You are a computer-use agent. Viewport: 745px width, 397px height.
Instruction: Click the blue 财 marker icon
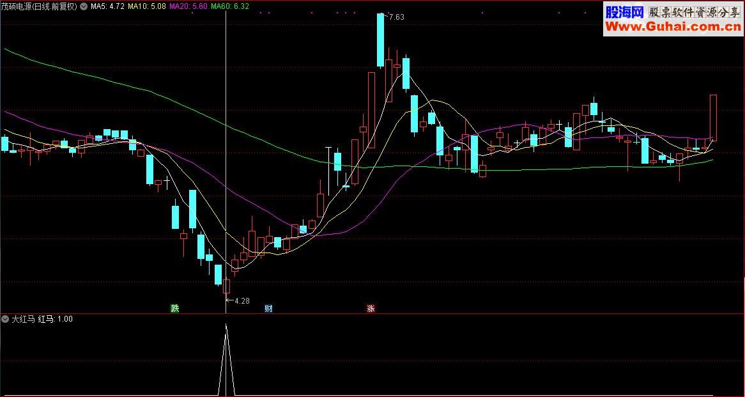268,309
